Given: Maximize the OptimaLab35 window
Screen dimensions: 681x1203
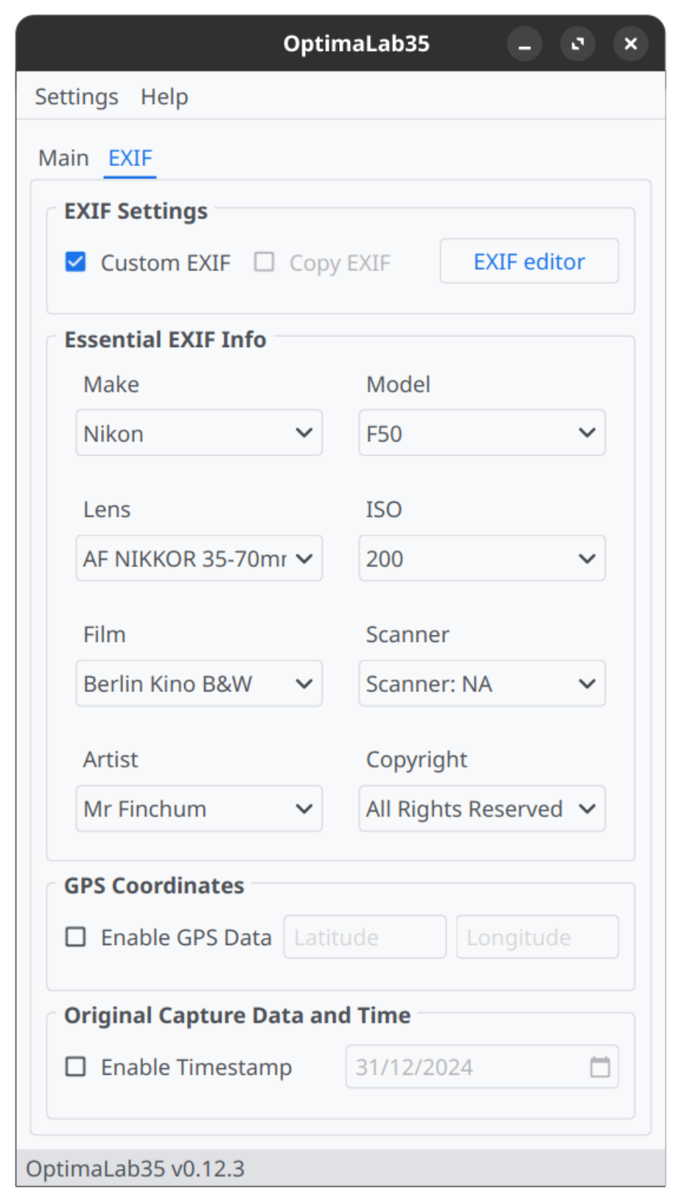Looking at the screenshot, I should (578, 44).
